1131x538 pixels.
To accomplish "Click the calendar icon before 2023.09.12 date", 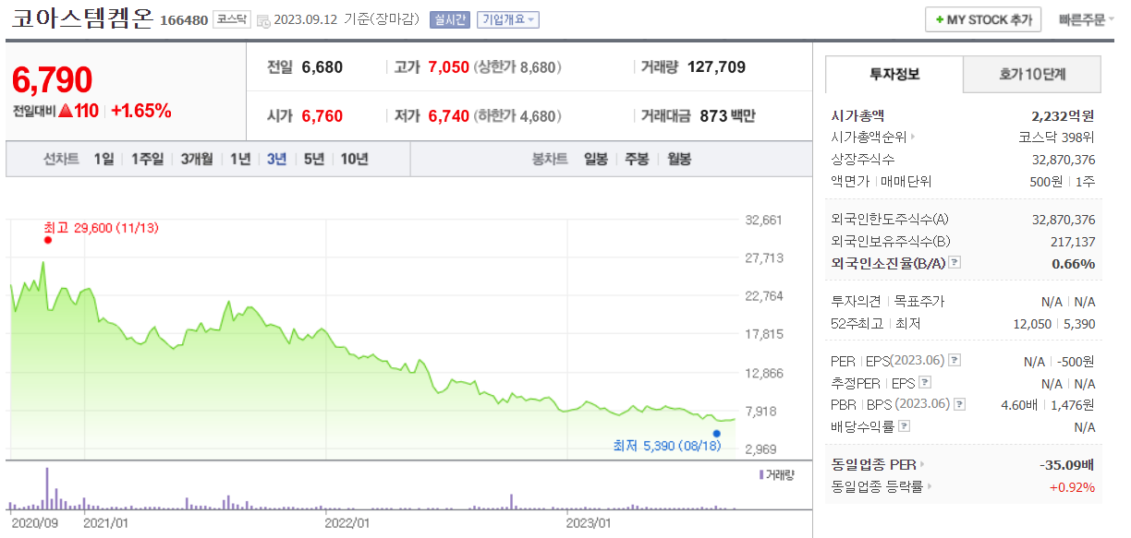I will (265, 20).
